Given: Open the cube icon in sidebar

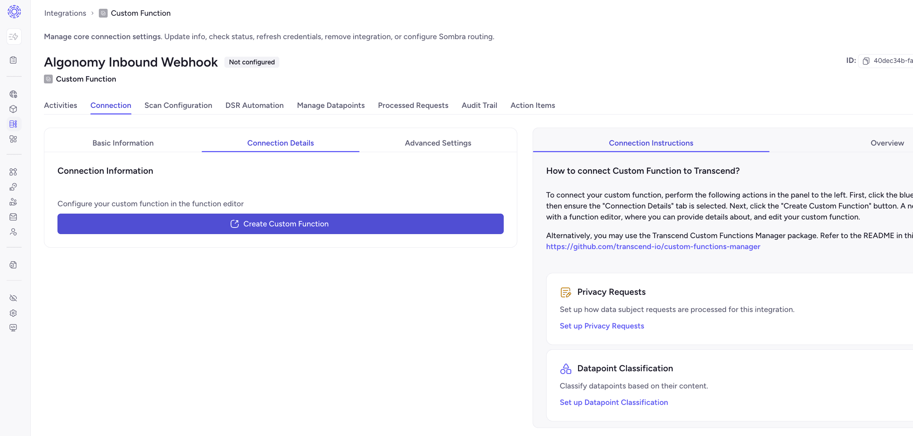Looking at the screenshot, I should 13,109.
